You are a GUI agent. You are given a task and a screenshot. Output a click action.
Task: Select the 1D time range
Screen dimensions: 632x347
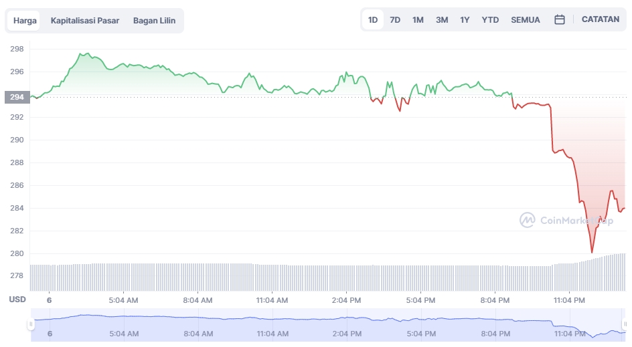coord(373,20)
